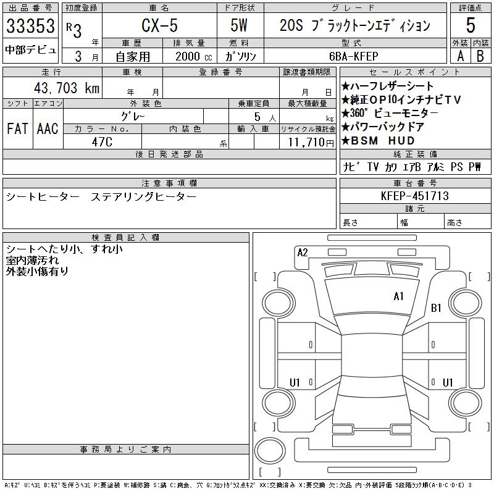Click the note シートヒーター
The image size is (494, 494).
(x=43, y=197)
